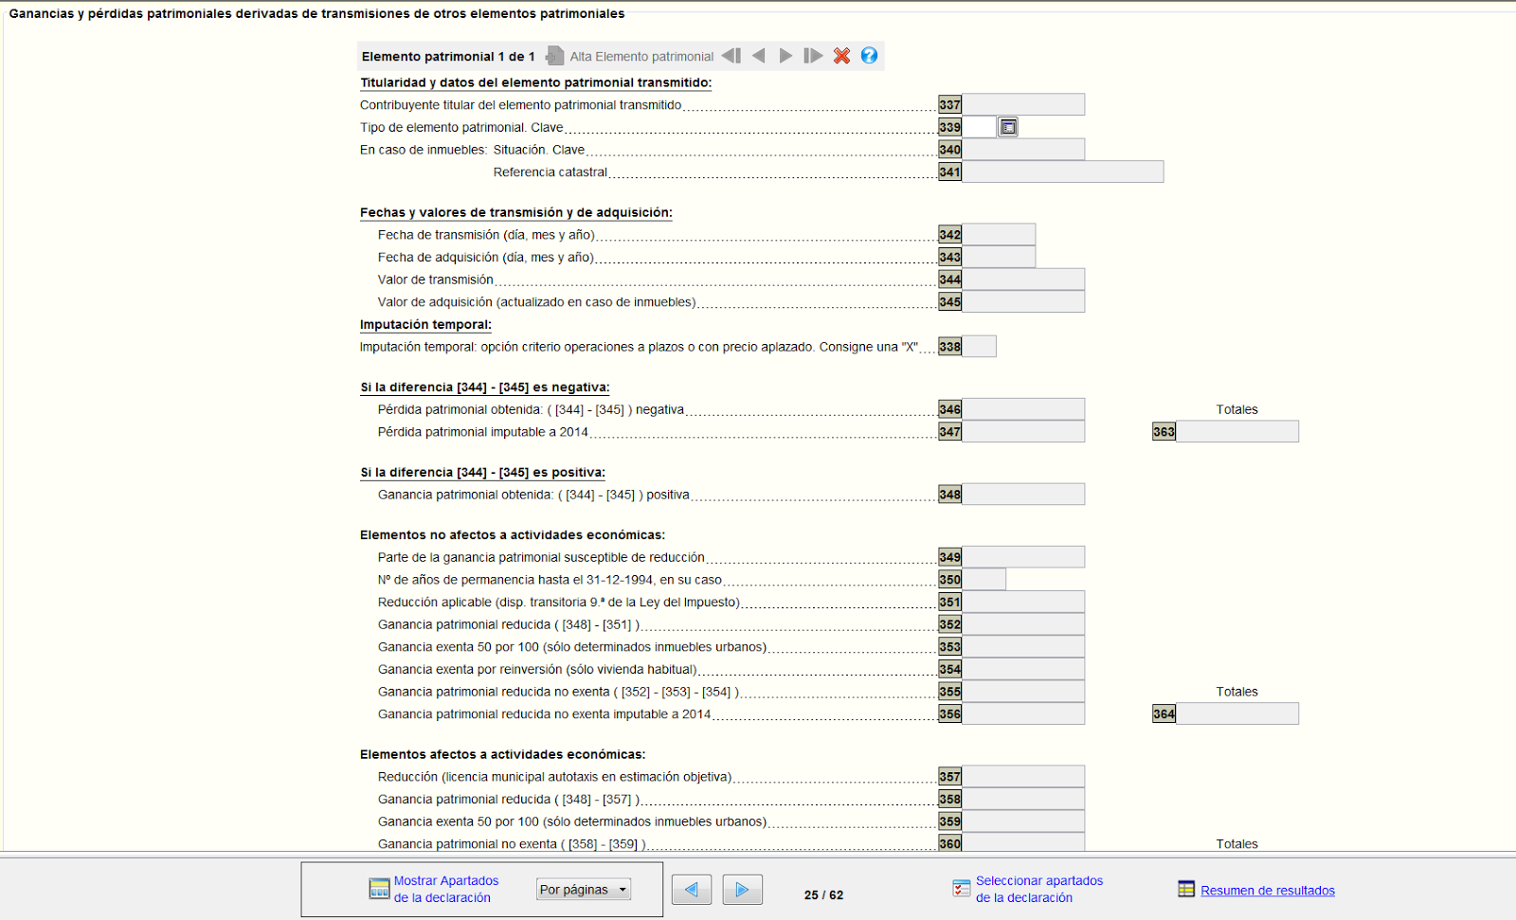Focus field 343 Fecha de adquisición
1516x920 pixels.
pyautogui.click(x=999, y=257)
